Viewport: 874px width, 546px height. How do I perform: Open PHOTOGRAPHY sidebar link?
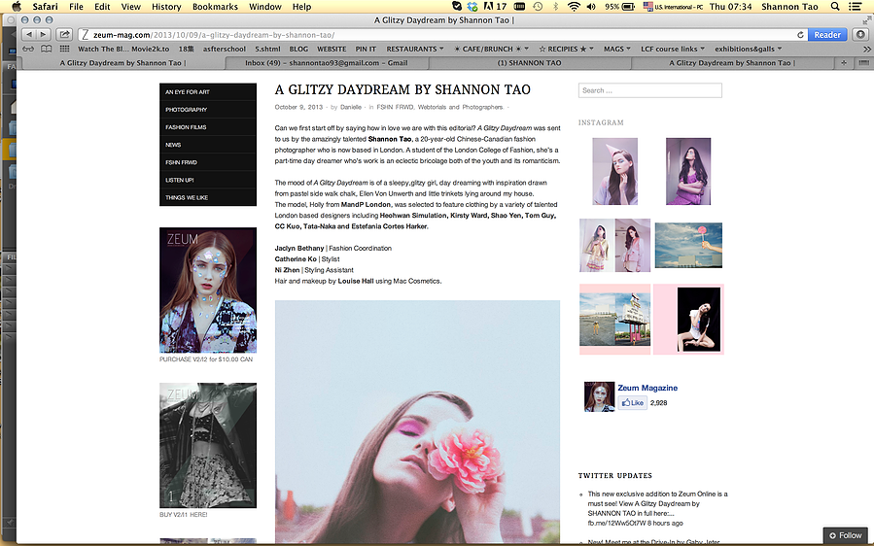click(208, 110)
